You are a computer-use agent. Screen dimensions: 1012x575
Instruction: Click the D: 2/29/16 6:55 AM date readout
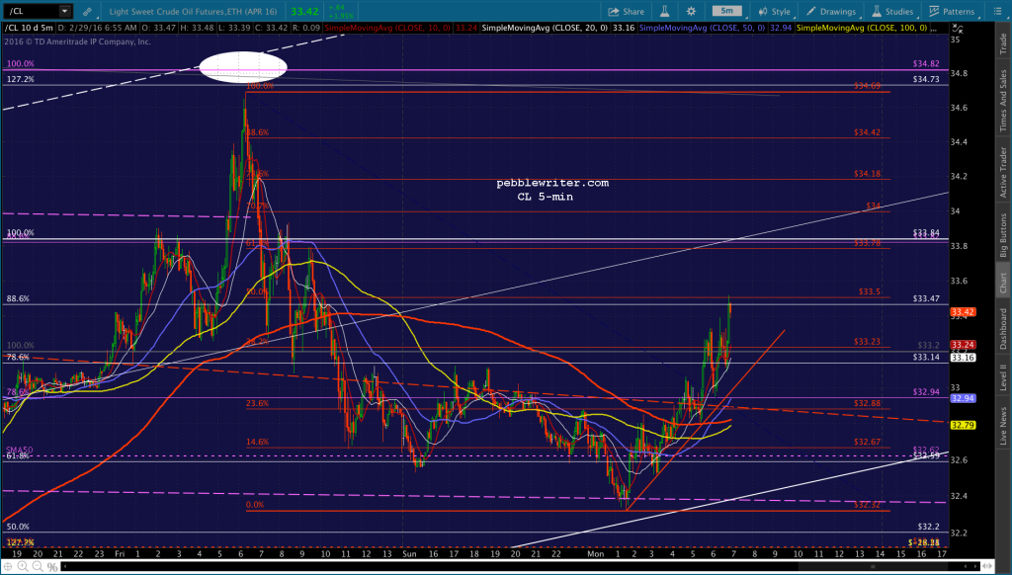point(97,28)
